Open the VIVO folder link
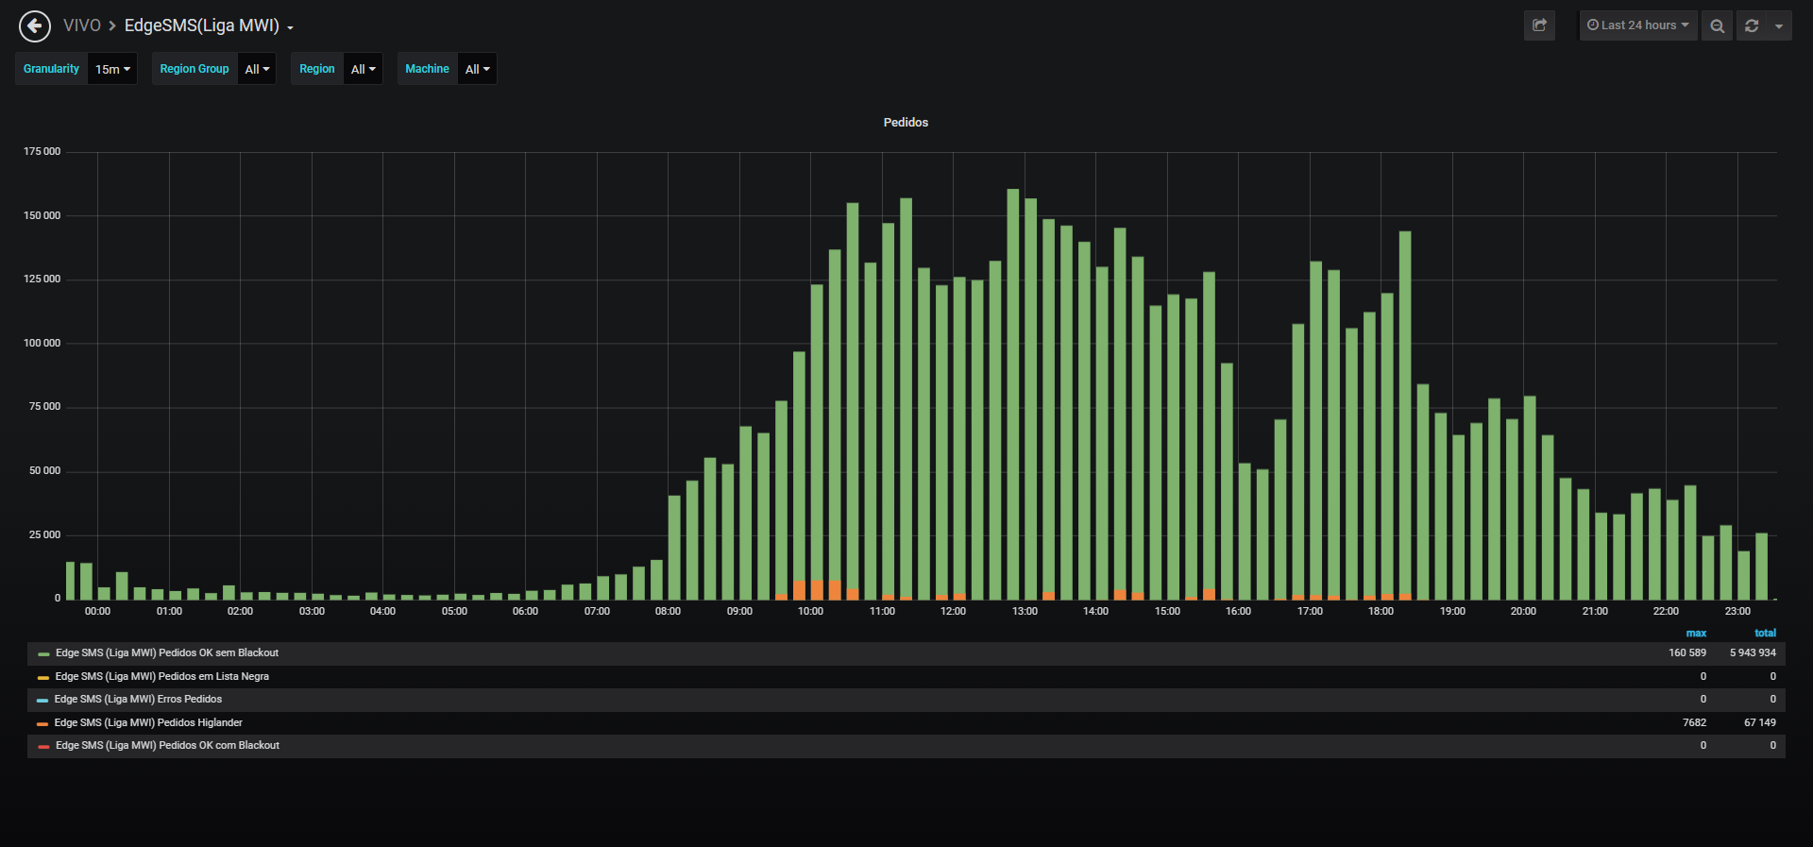The height and width of the screenshot is (847, 1813). tap(82, 25)
